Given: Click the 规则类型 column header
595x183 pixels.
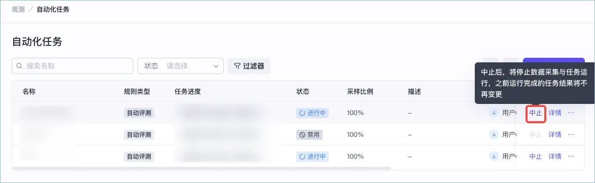Looking at the screenshot, I should point(137,91).
